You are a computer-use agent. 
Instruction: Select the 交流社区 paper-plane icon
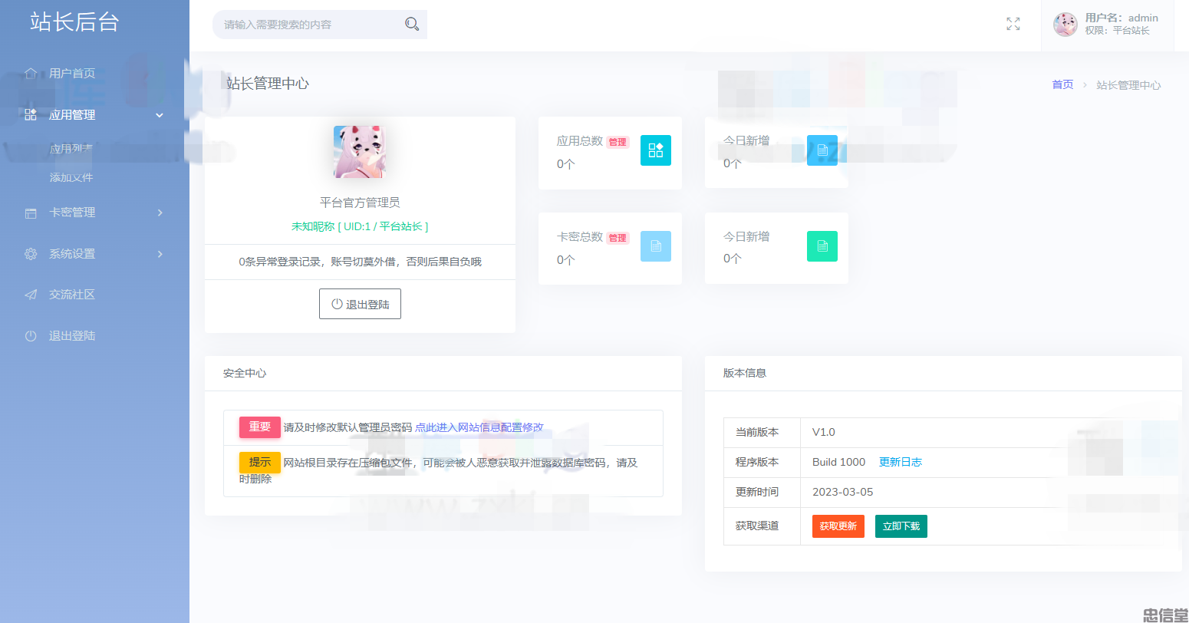coord(29,295)
